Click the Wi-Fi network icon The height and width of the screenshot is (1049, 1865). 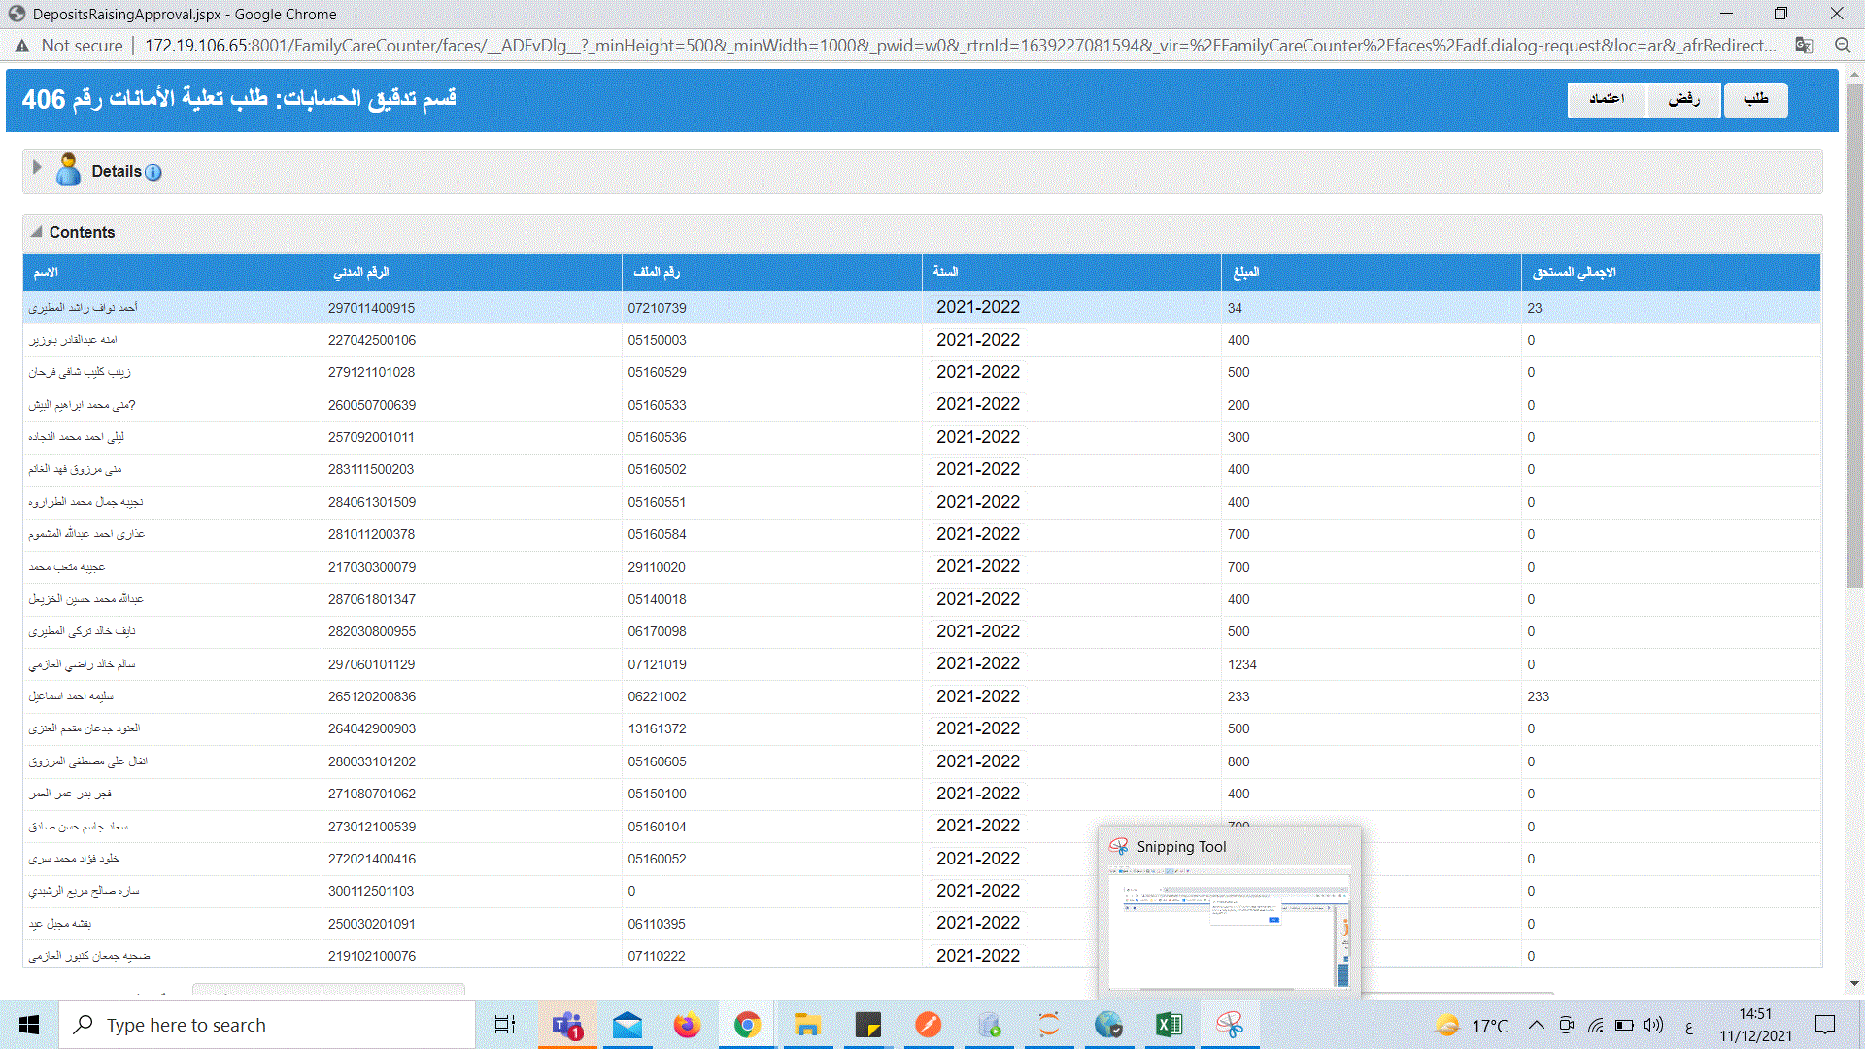pos(1595,1025)
